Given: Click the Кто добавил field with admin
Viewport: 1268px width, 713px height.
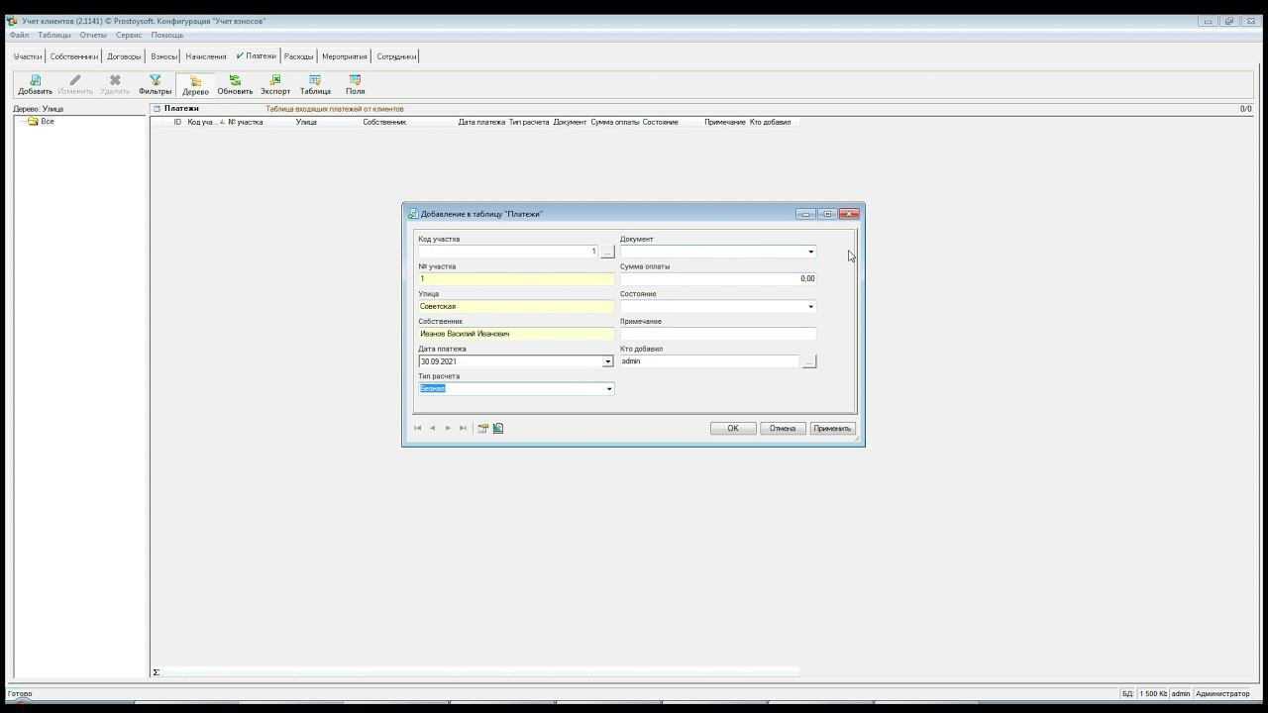Looking at the screenshot, I should [710, 361].
